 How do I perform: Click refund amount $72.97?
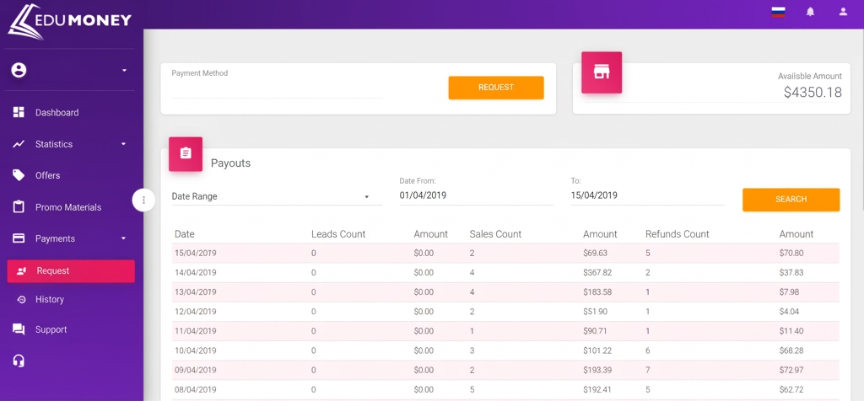[791, 370]
